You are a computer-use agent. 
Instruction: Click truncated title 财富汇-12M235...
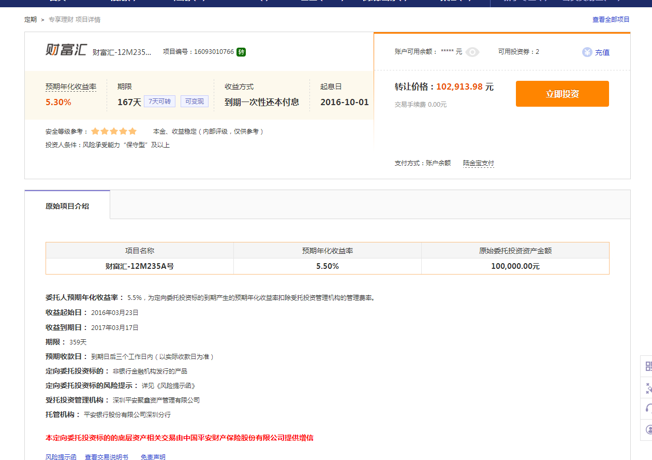122,52
